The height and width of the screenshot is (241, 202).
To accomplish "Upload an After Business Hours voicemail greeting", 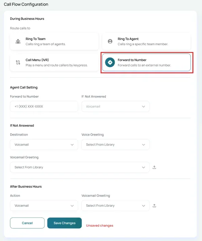I will (x=154, y=205).
